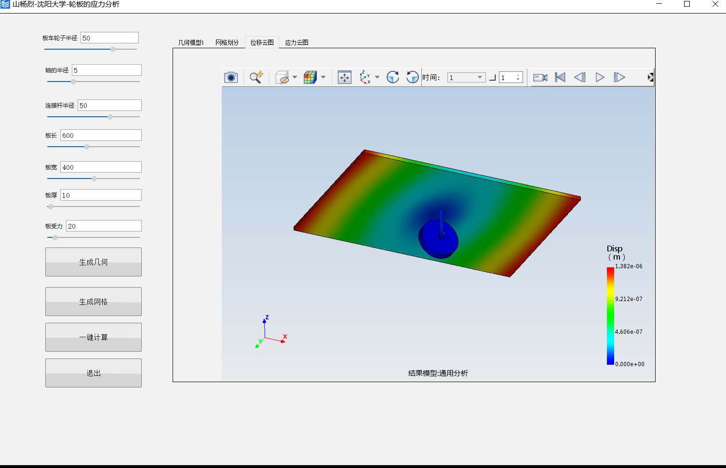Image resolution: width=726 pixels, height=468 pixels.
Task: Click the 板长 slider handle
Action: (x=87, y=147)
